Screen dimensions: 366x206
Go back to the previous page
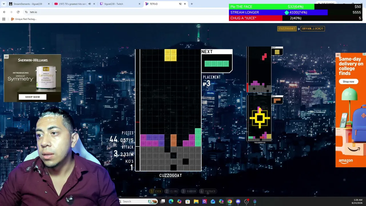click(x=4, y=12)
